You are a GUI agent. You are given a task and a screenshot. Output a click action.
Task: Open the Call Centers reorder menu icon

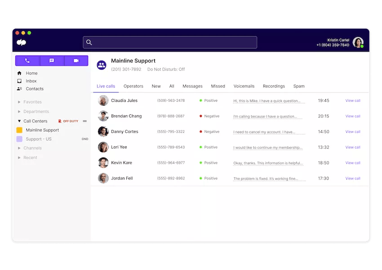85,121
